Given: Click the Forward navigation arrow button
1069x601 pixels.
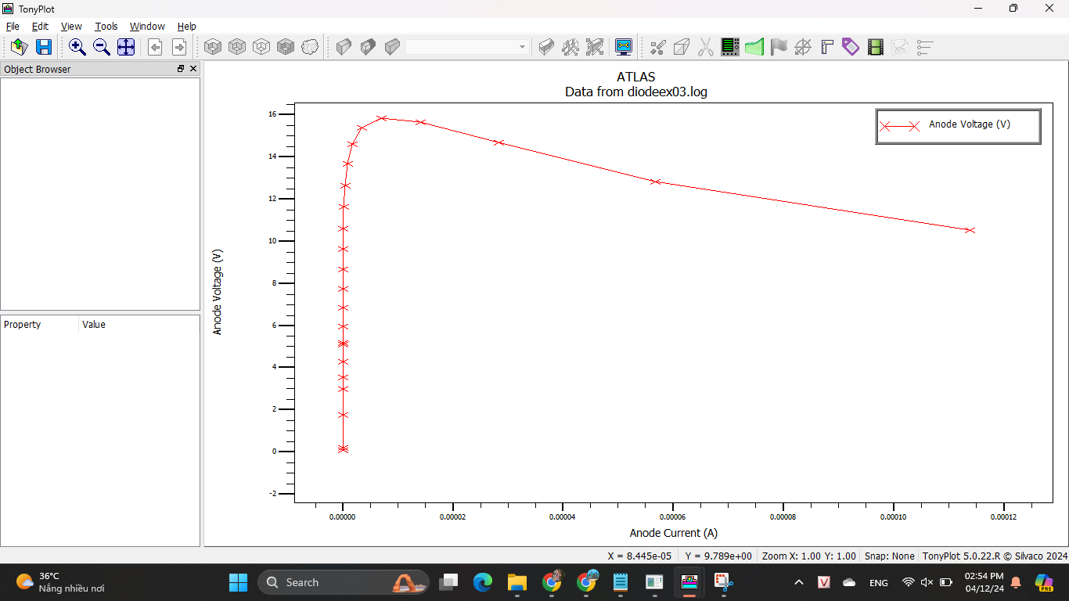Looking at the screenshot, I should pos(179,47).
